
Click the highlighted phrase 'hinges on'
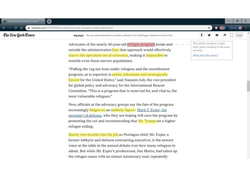coord(97,110)
